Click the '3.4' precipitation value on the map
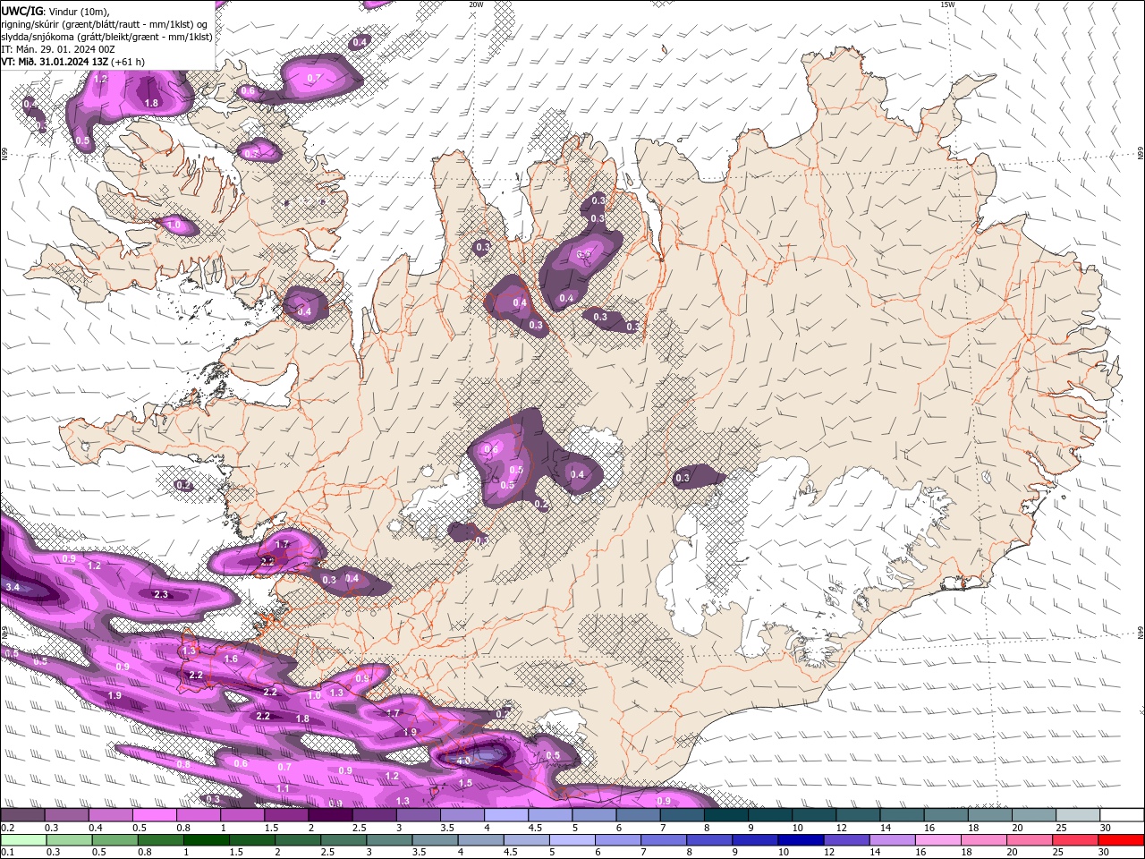The height and width of the screenshot is (859, 1145). click(x=13, y=587)
